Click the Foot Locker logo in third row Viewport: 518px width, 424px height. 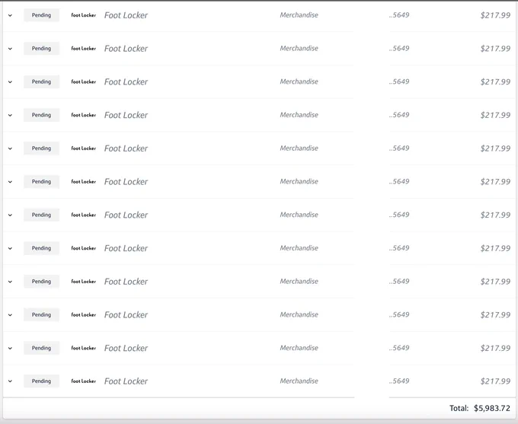pos(84,82)
